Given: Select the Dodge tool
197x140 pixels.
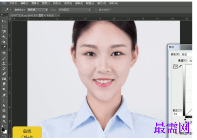Looking at the screenshot, I should 4,89.
